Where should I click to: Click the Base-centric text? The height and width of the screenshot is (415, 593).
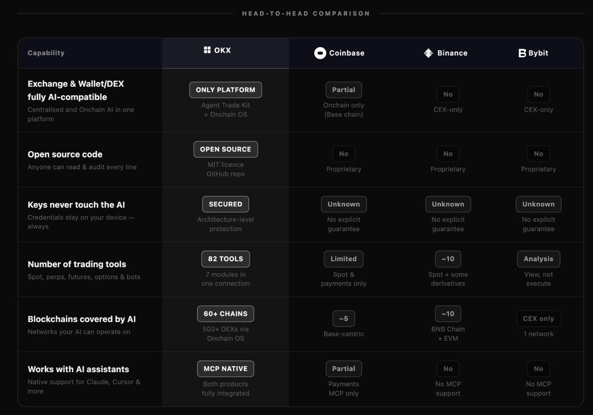(x=343, y=334)
